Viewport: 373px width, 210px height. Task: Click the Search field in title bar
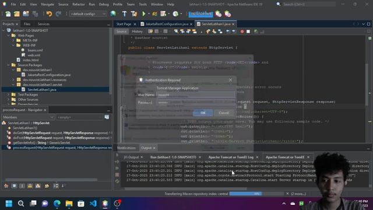(308, 4)
